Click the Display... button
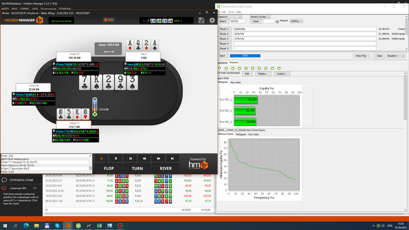 pyautogui.click(x=263, y=74)
